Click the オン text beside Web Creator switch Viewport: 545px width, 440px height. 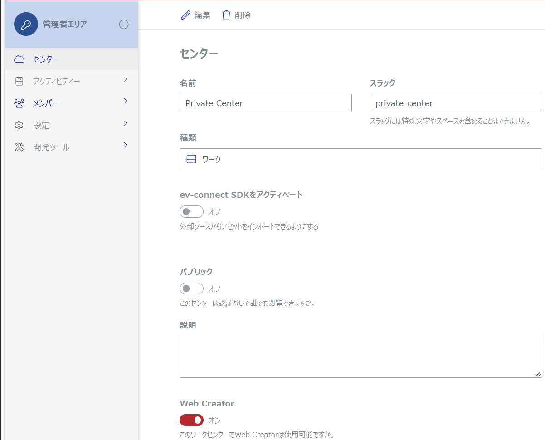(214, 420)
